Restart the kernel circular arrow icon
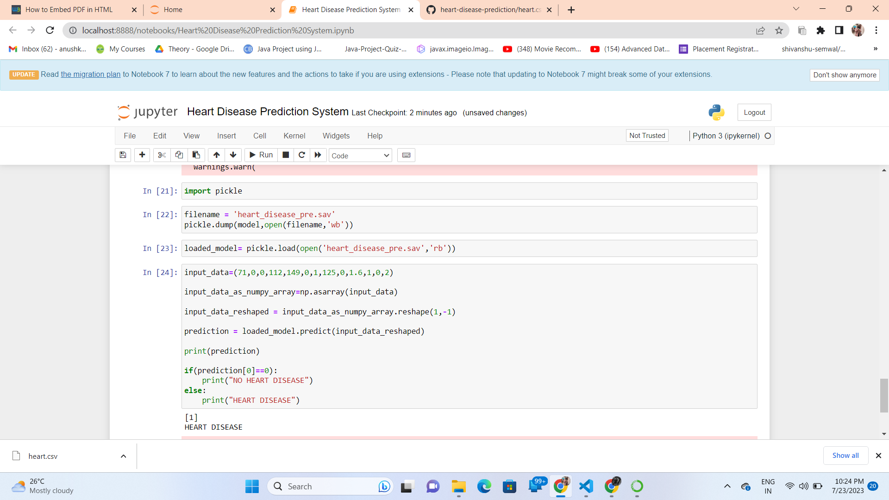 [x=302, y=155]
